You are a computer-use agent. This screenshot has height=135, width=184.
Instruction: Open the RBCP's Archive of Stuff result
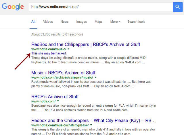click(55, 97)
